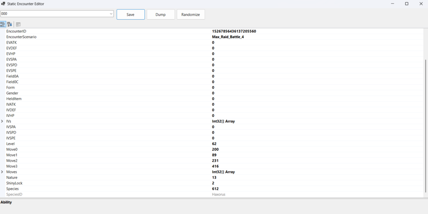Click the property grid vertical scrollbar

point(425,124)
